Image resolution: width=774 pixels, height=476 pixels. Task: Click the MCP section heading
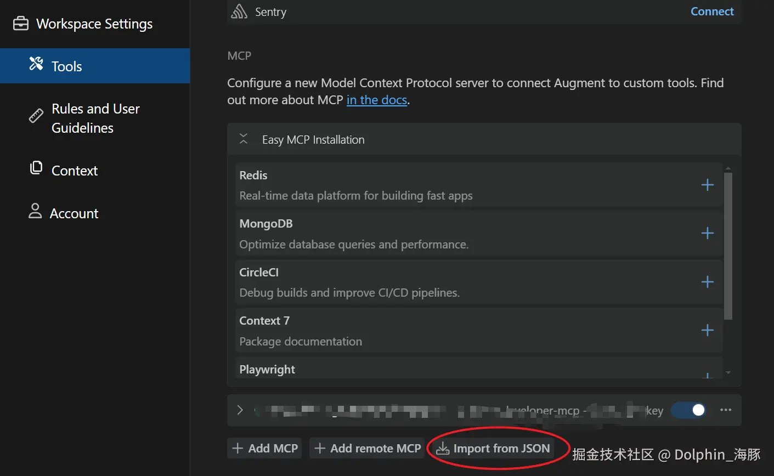pos(239,55)
